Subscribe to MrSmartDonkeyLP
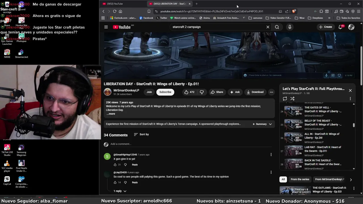The width and height of the screenshot is (363, 204). (x=165, y=92)
